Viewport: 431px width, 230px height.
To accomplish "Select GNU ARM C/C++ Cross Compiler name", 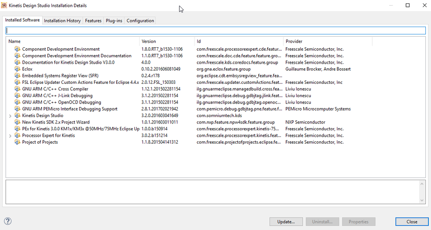I will point(55,89).
